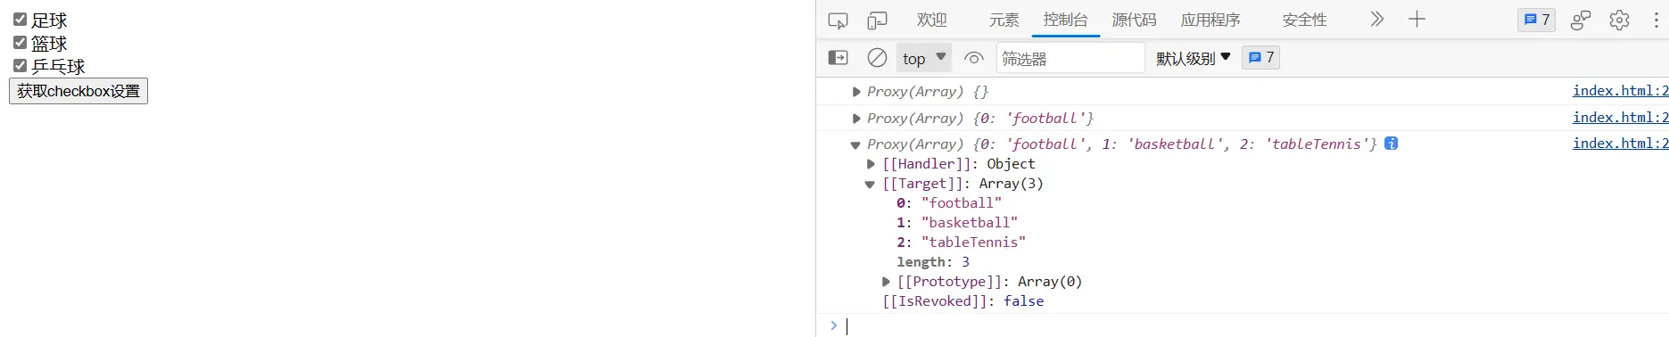Open the top context dropdown
Viewport: 1669px width, 337px height.
[x=924, y=58]
